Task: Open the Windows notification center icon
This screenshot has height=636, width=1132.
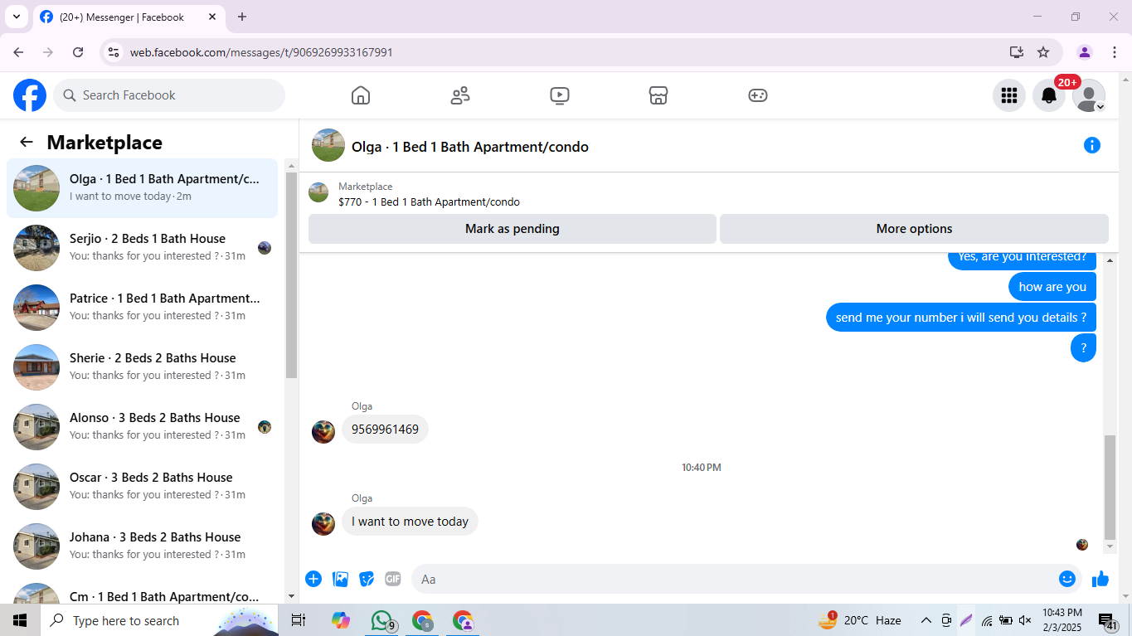Action: click(1108, 620)
